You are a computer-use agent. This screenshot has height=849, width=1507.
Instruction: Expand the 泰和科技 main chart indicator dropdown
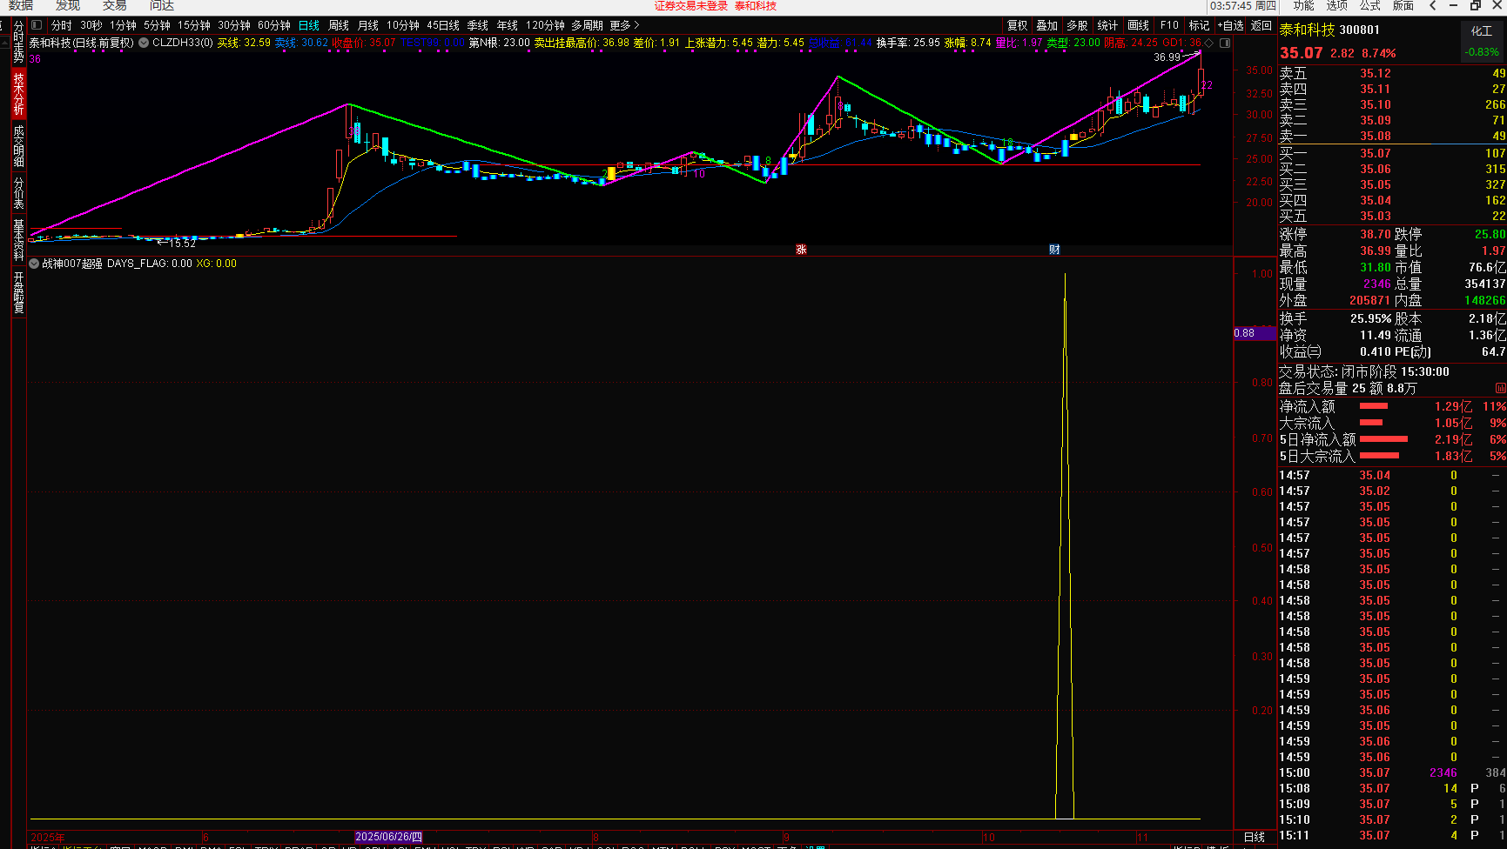pyautogui.click(x=144, y=43)
